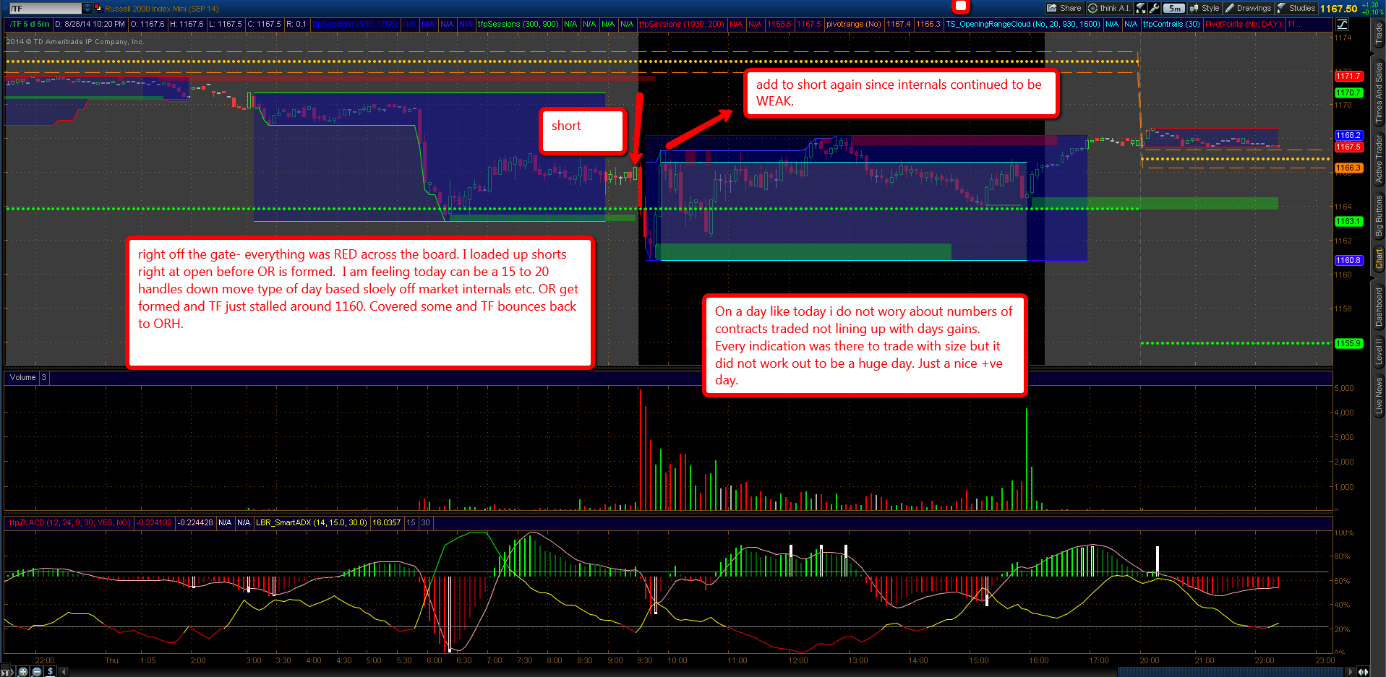Open the Active Trader side tab
Screen dimensions: 1386x677
[x=1378, y=158]
